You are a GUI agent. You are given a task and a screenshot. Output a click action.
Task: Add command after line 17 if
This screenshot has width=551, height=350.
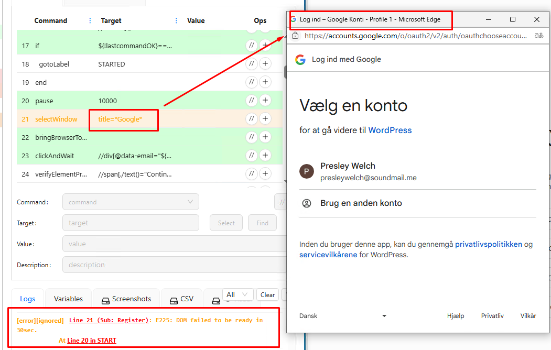point(265,46)
